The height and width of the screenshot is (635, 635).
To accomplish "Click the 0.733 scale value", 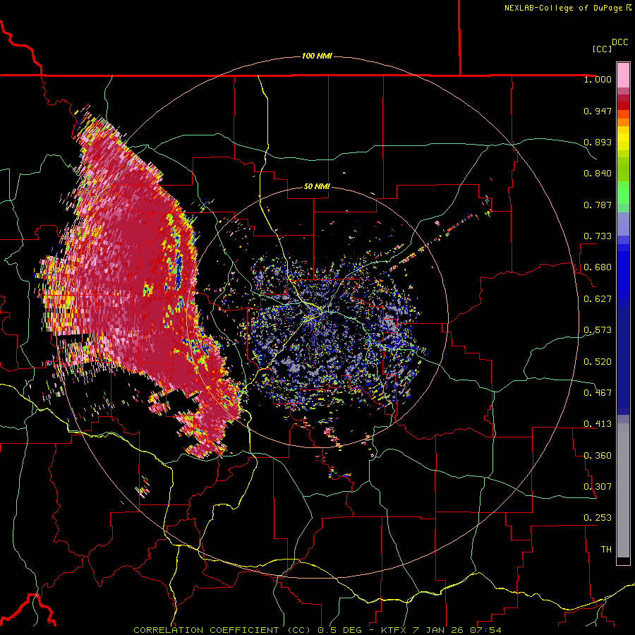I will click(598, 236).
